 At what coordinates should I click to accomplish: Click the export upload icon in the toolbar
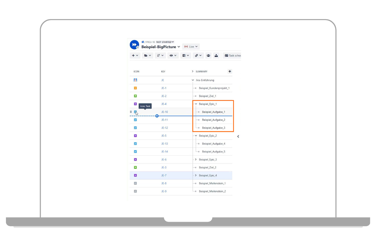[x=217, y=55]
